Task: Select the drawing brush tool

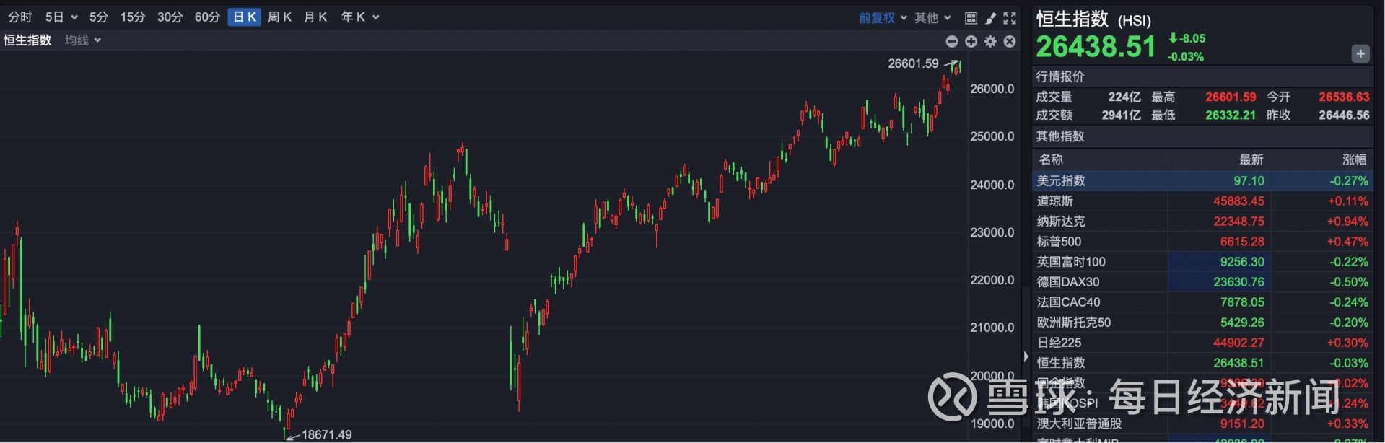Action: (991, 18)
